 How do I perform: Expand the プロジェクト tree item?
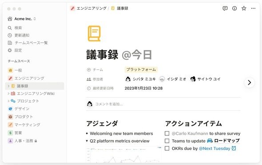(8, 101)
